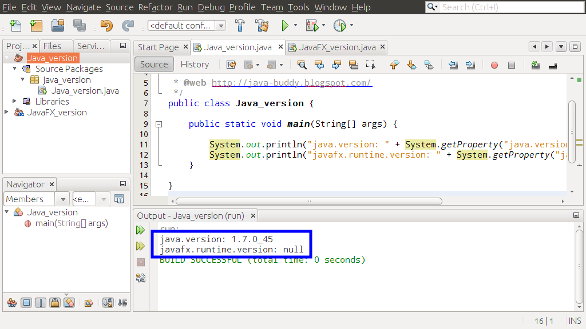Click the Shift Line Right icon
Screen dimensions: 586x329
(x=470, y=65)
